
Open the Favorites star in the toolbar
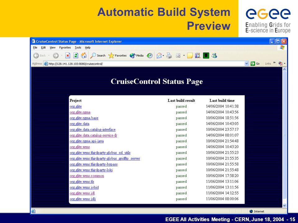(x=117, y=55)
